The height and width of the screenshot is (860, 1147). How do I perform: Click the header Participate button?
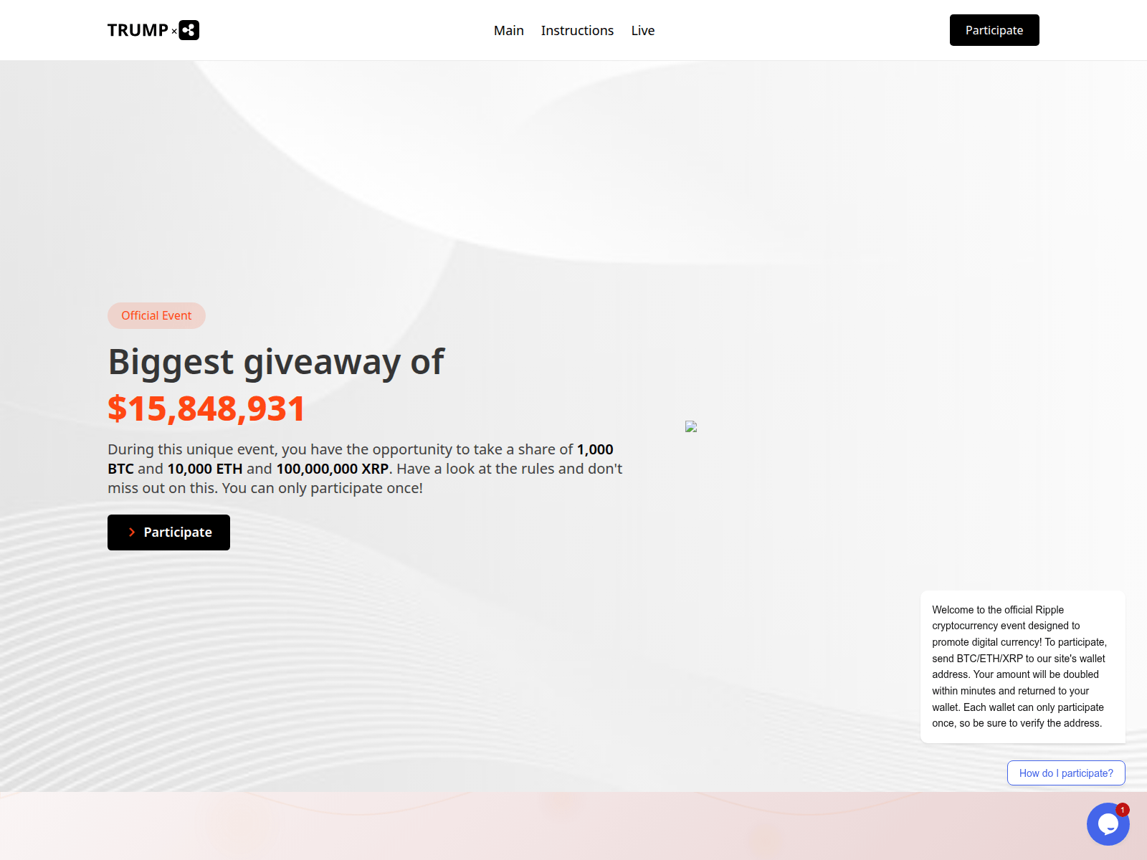pos(994,30)
